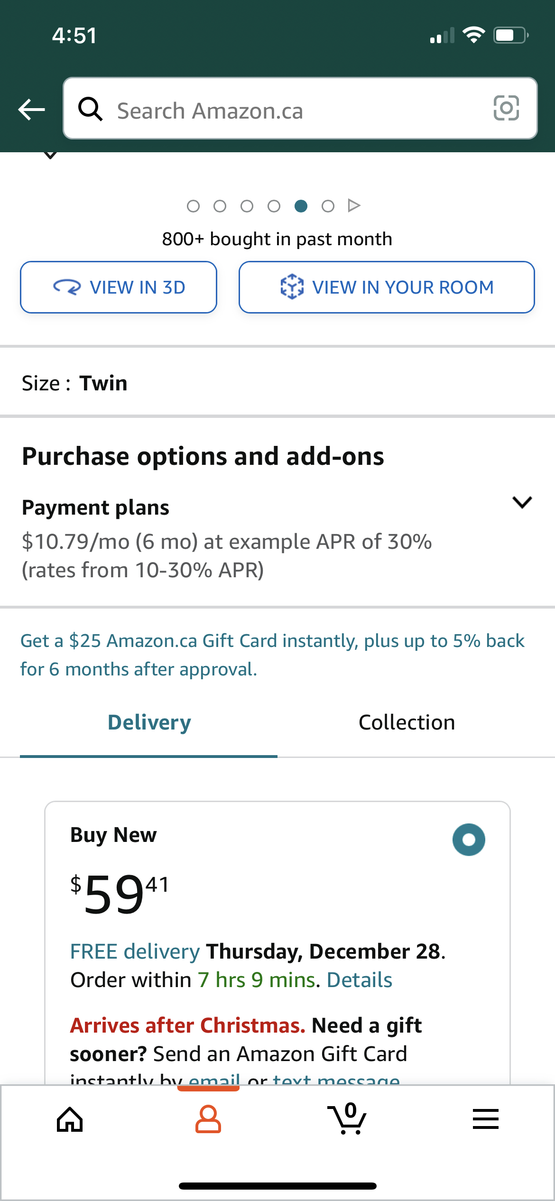Open the hamburger menu icon

(x=486, y=1119)
